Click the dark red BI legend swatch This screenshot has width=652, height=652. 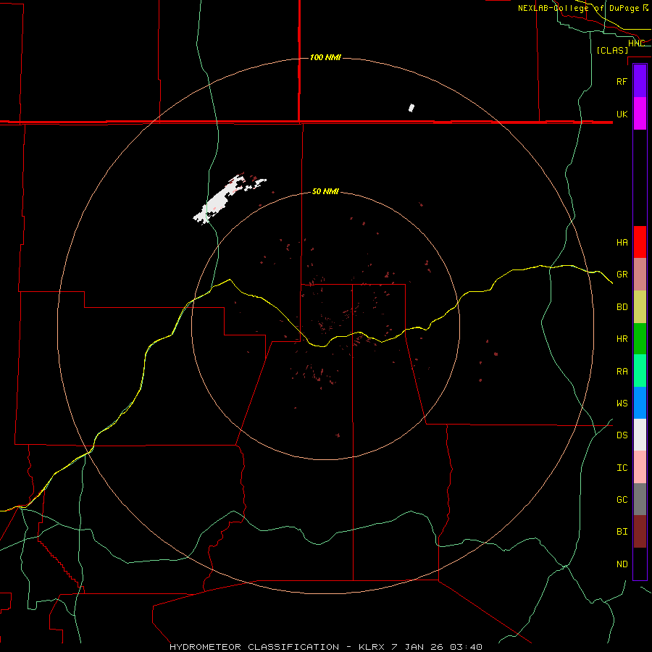coord(640,532)
